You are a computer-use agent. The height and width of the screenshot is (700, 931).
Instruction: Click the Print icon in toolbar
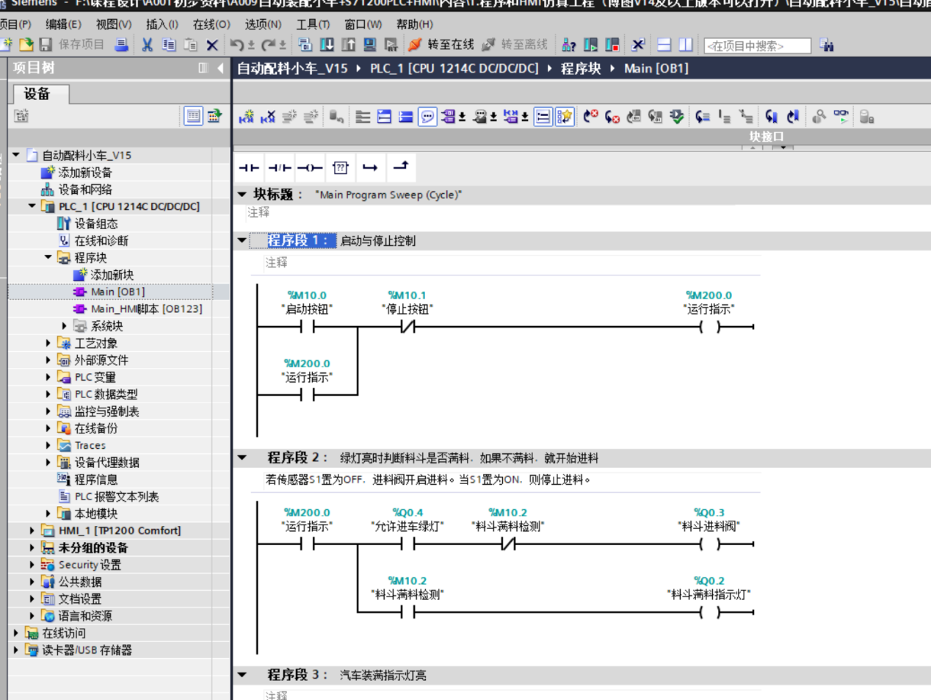[122, 45]
